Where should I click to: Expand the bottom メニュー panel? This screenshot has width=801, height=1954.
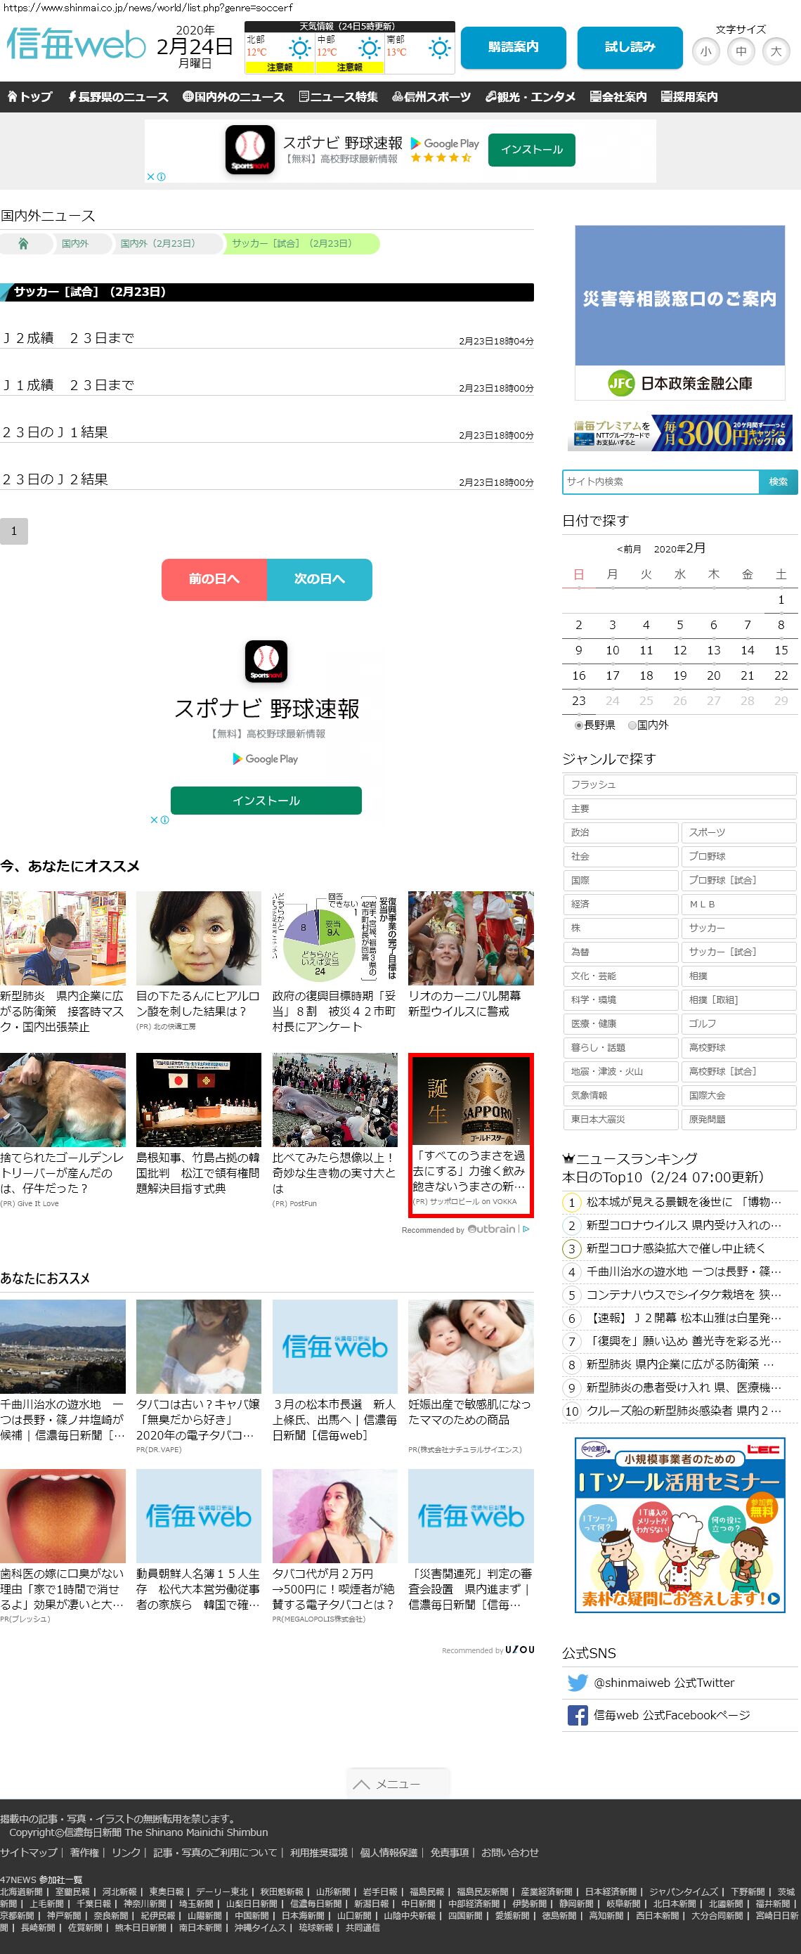tap(398, 1783)
